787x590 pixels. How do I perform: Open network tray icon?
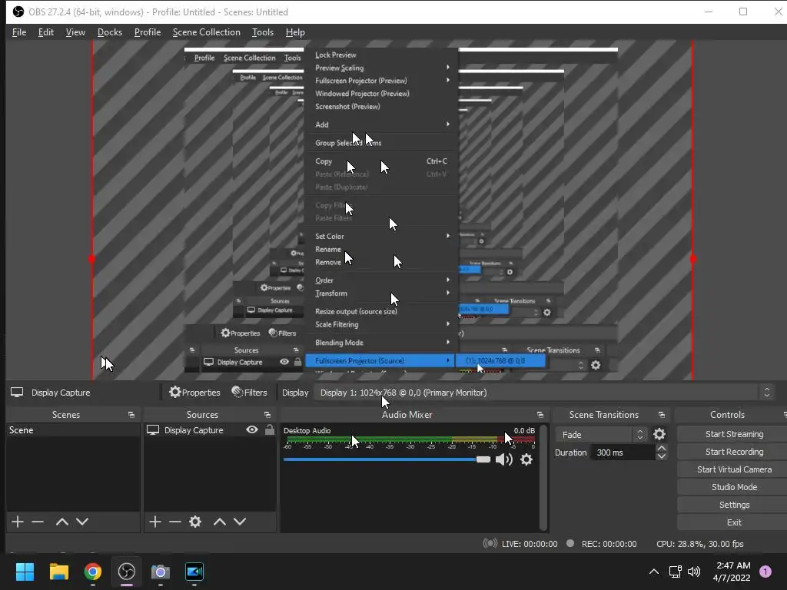pyautogui.click(x=675, y=572)
